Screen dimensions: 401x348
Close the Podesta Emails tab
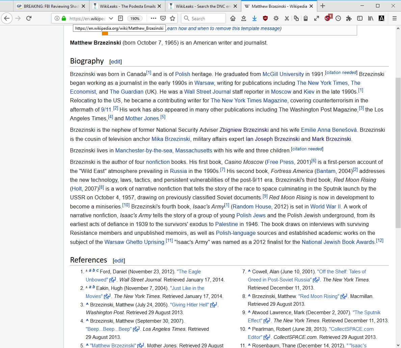pyautogui.click(x=159, y=6)
